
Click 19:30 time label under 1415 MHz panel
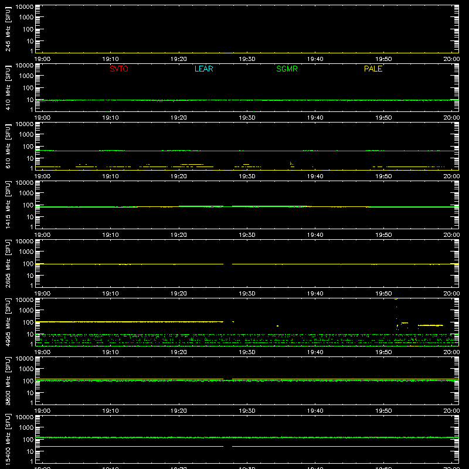point(247,235)
